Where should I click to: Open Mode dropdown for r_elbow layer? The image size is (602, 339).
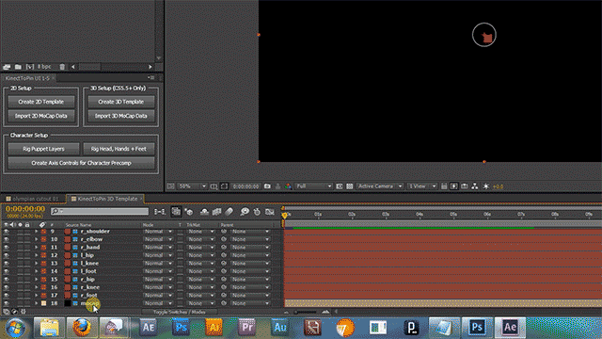pos(158,239)
